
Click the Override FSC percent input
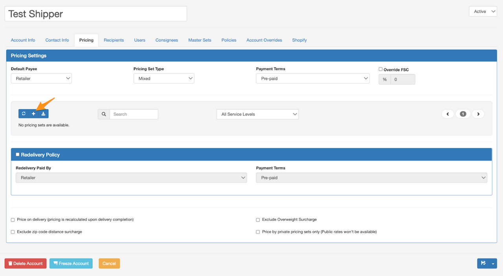pos(403,79)
